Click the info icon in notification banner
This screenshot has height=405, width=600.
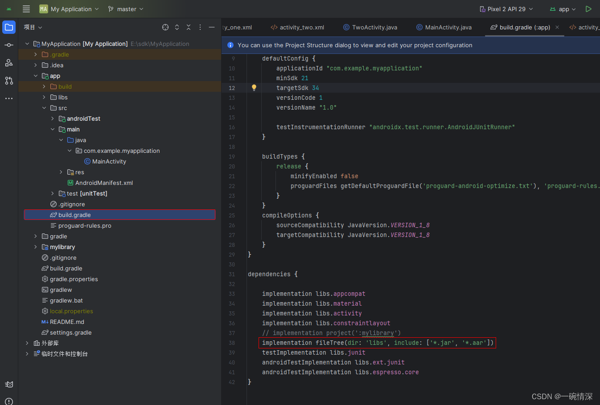(x=230, y=45)
